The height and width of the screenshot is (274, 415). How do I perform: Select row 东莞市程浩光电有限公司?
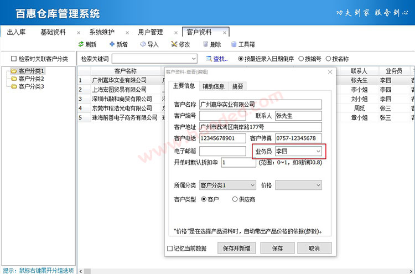(x=122, y=108)
